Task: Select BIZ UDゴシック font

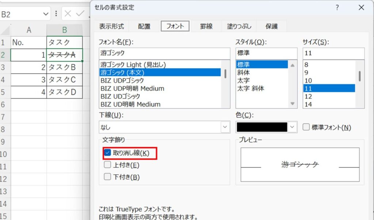Action: click(x=160, y=96)
